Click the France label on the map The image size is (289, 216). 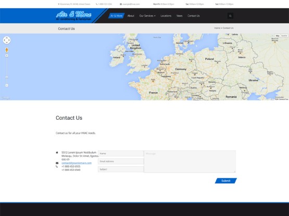coord(153,93)
